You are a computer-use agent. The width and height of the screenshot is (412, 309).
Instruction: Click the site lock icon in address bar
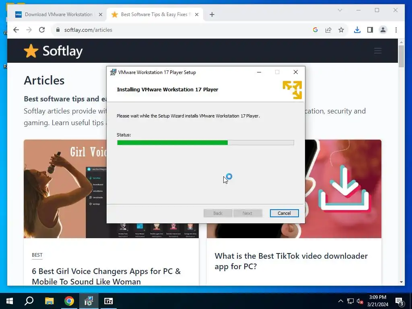tap(58, 30)
